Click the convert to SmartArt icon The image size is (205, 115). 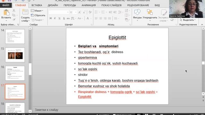[x=127, y=20]
